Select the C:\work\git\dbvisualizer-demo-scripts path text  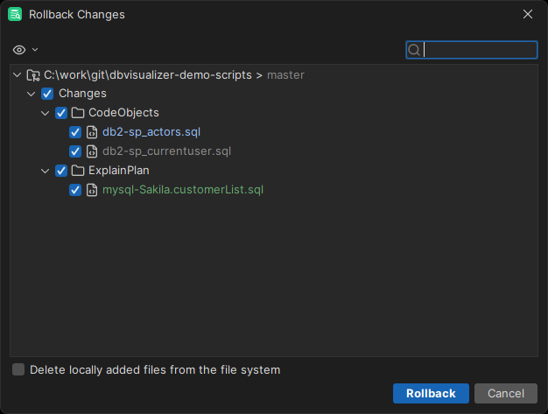tap(147, 75)
